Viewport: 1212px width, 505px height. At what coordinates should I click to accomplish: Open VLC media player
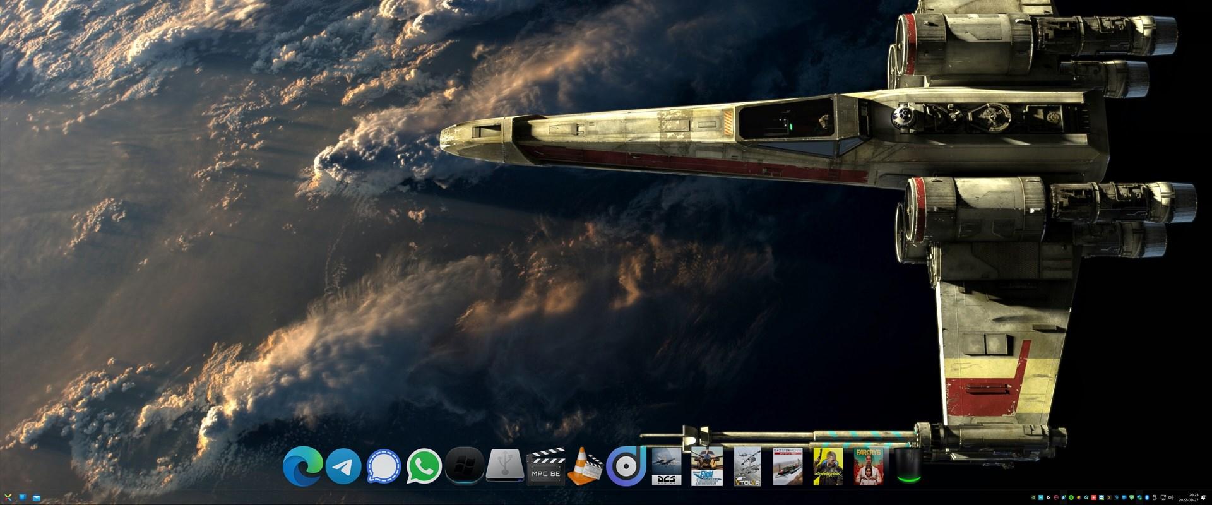coord(586,468)
